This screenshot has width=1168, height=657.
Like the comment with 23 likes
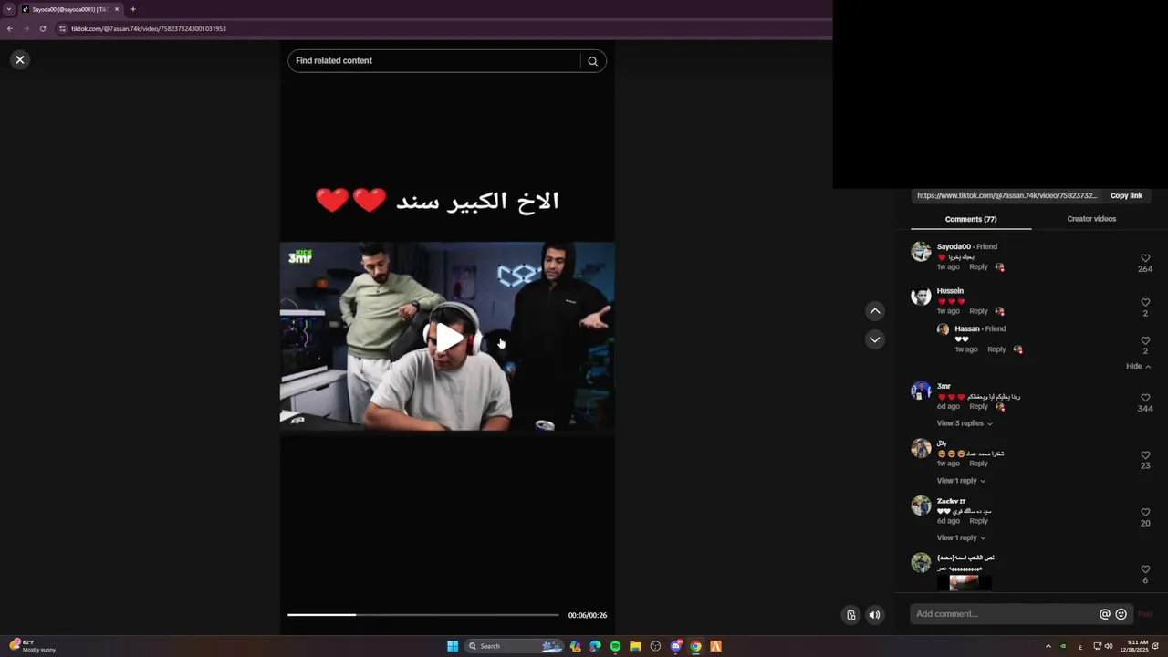[x=1145, y=454]
